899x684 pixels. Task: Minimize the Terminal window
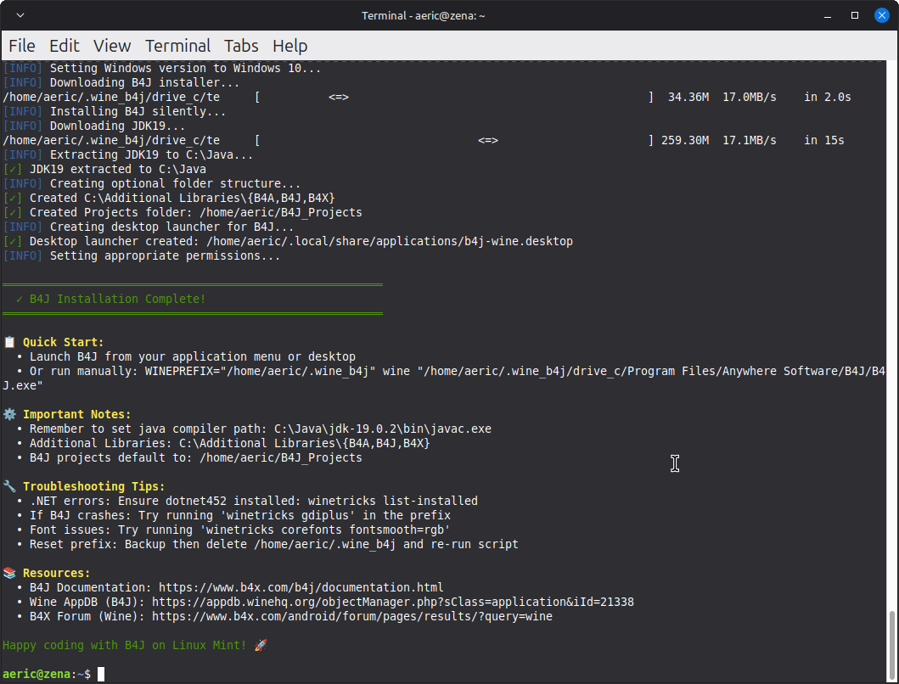828,16
